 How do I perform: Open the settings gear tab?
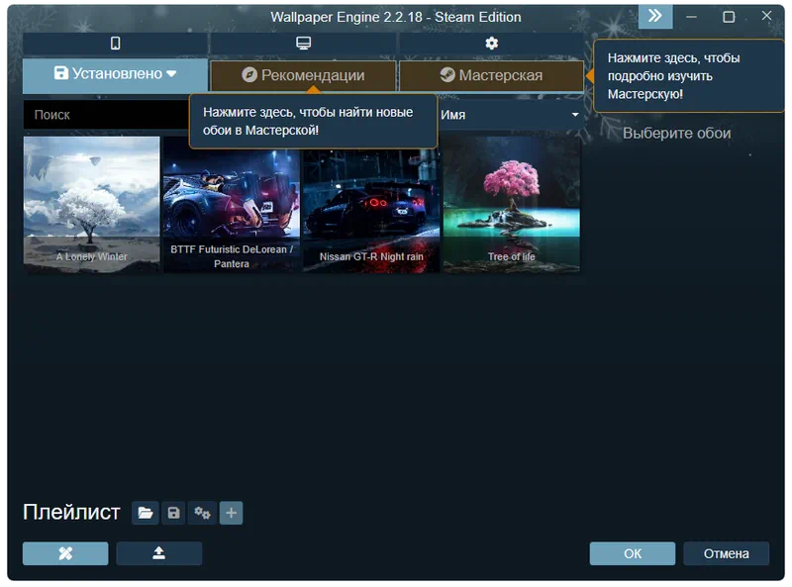(491, 44)
